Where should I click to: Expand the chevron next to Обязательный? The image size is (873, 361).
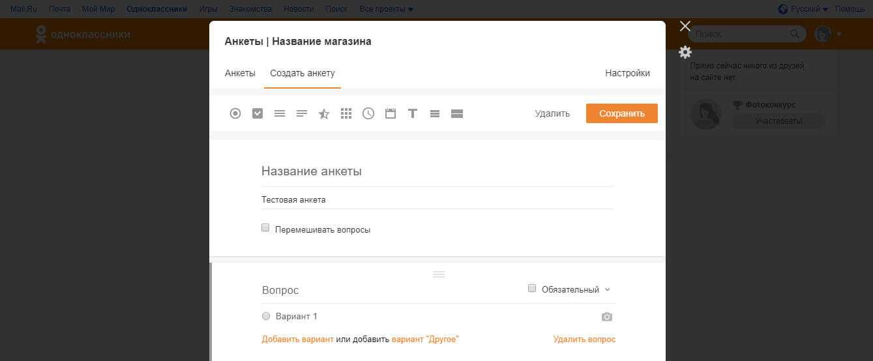click(x=608, y=289)
